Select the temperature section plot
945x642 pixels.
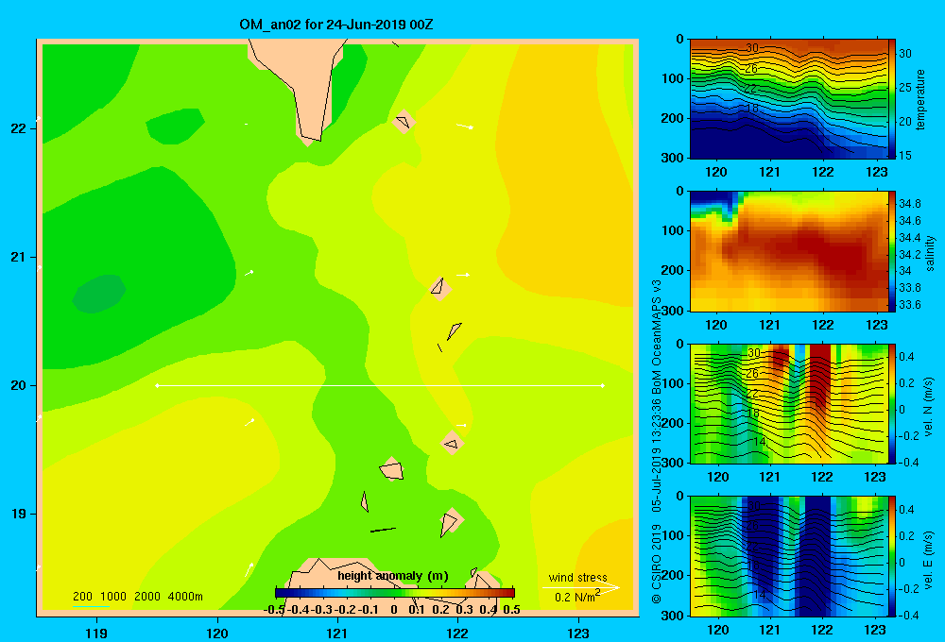point(789,99)
